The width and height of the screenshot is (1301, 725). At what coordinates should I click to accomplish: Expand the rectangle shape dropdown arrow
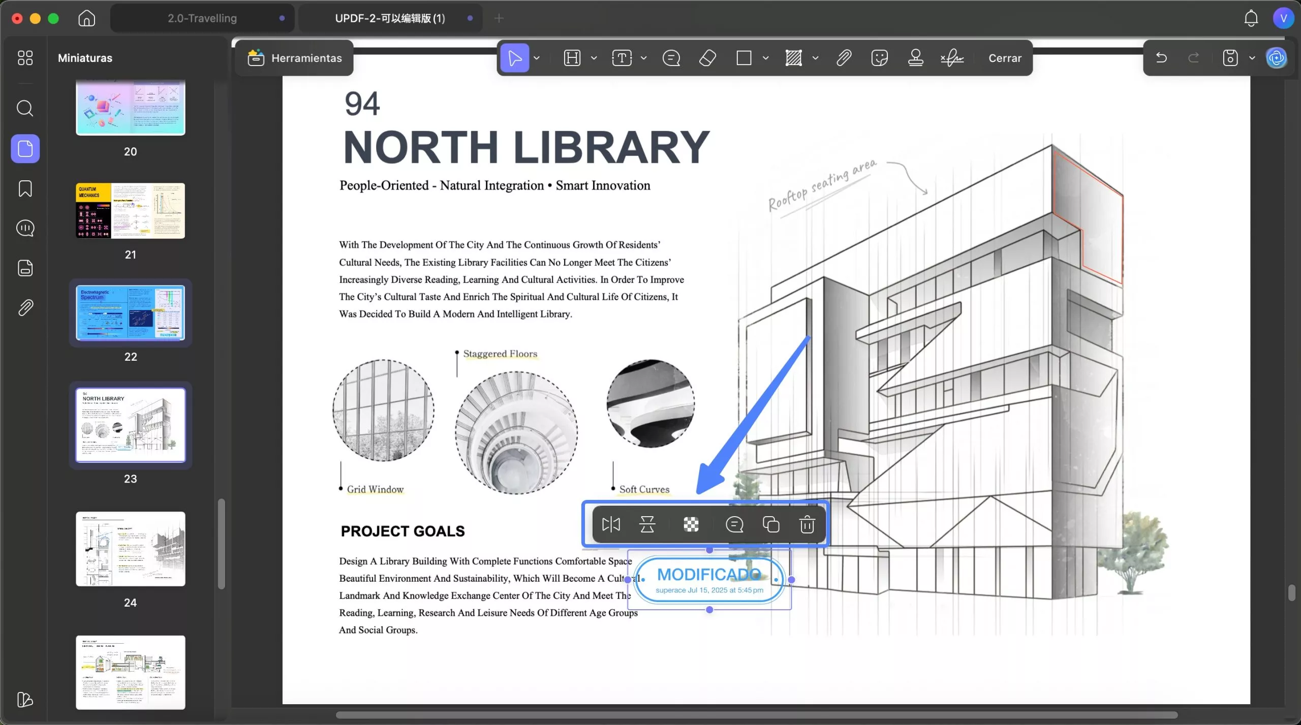[x=766, y=58]
